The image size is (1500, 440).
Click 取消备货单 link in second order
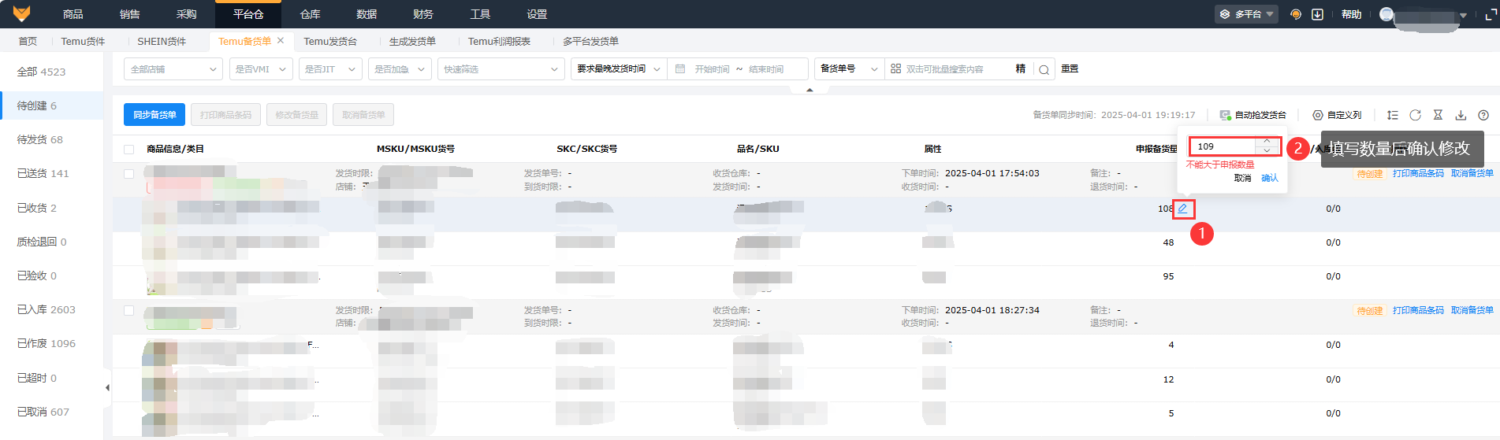point(1472,311)
